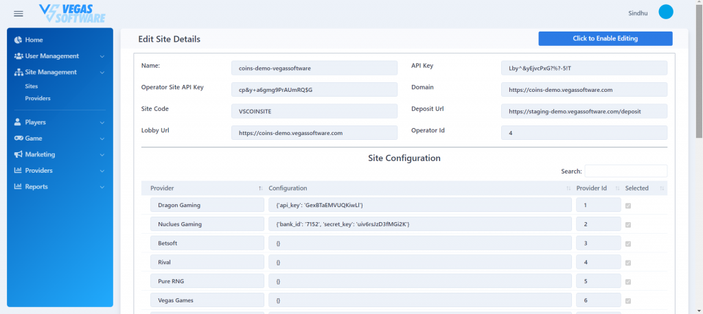The image size is (703, 314).
Task: Sort by Configuration column arrows
Action: pyautogui.click(x=568, y=189)
